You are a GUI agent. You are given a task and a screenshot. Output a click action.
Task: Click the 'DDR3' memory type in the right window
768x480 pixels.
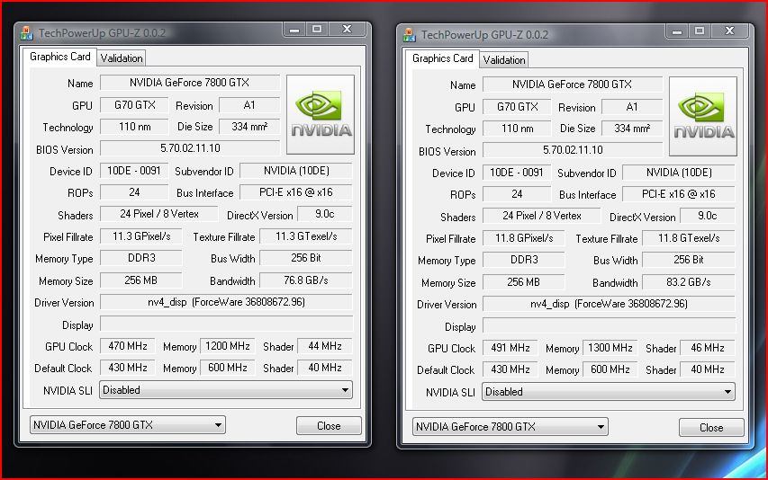click(524, 260)
